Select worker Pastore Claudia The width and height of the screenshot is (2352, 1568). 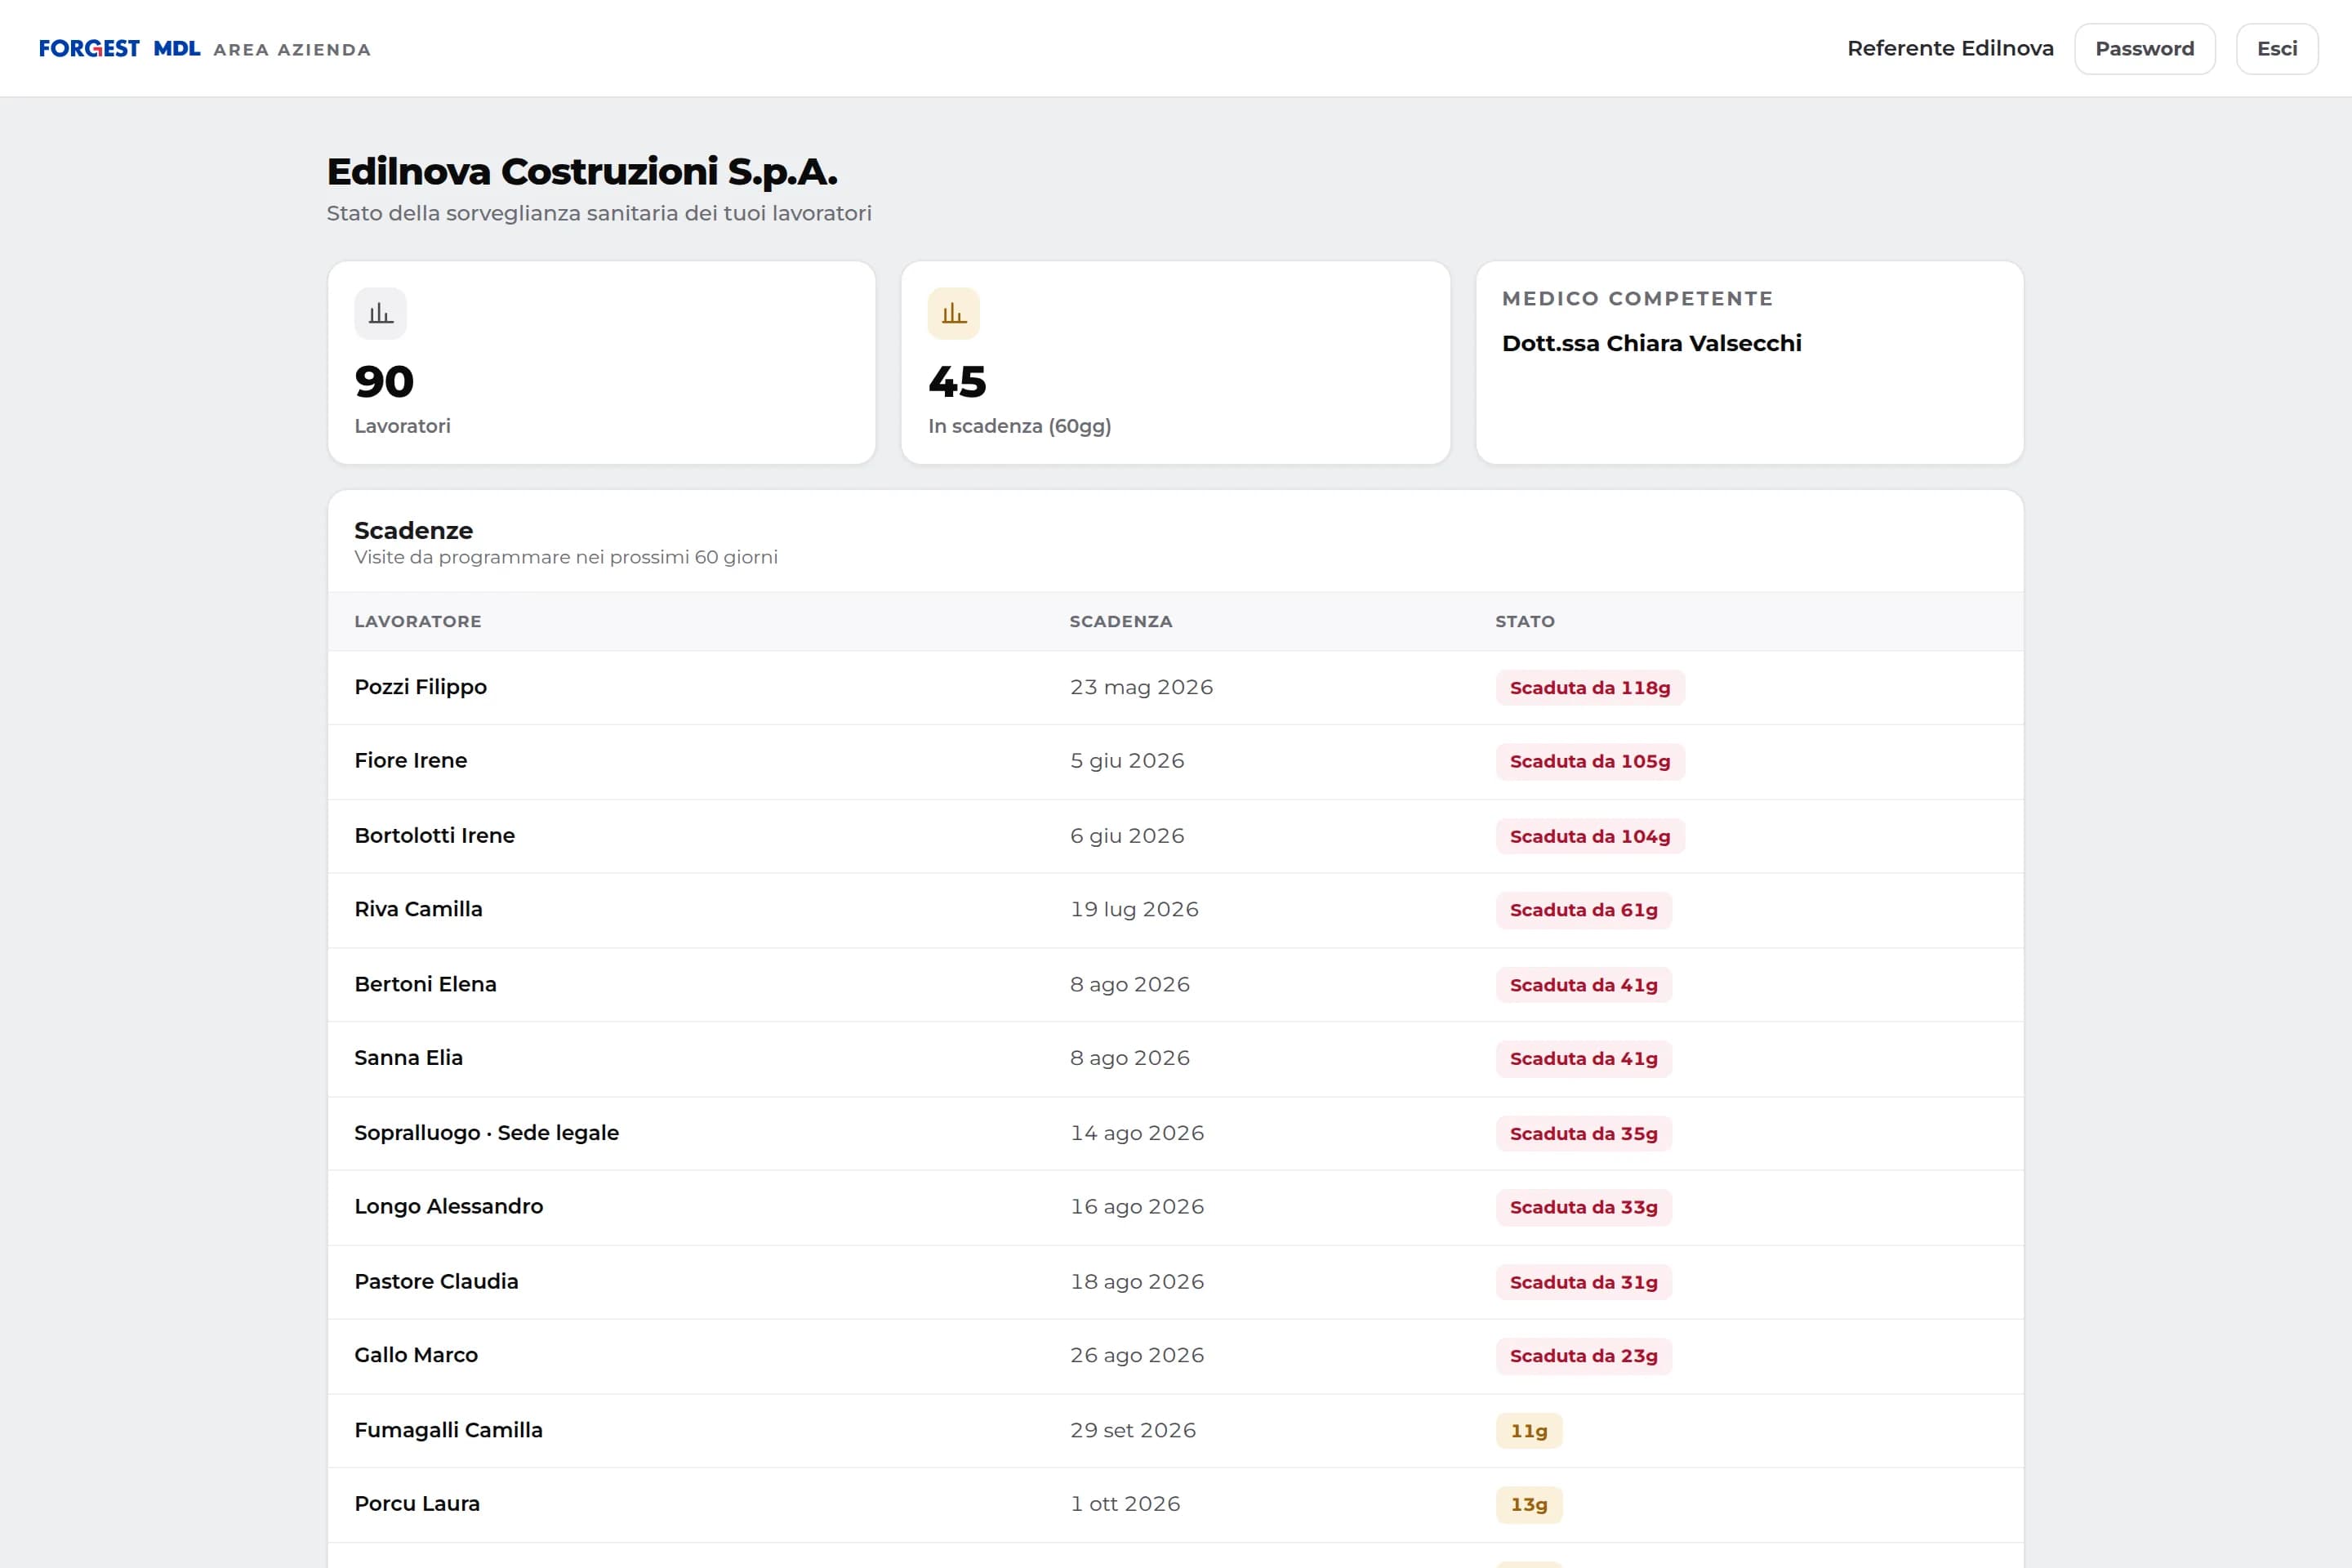coord(437,1281)
